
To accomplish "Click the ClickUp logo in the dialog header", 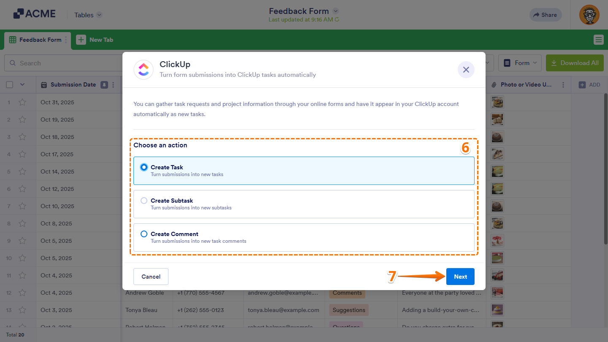I will (x=144, y=69).
